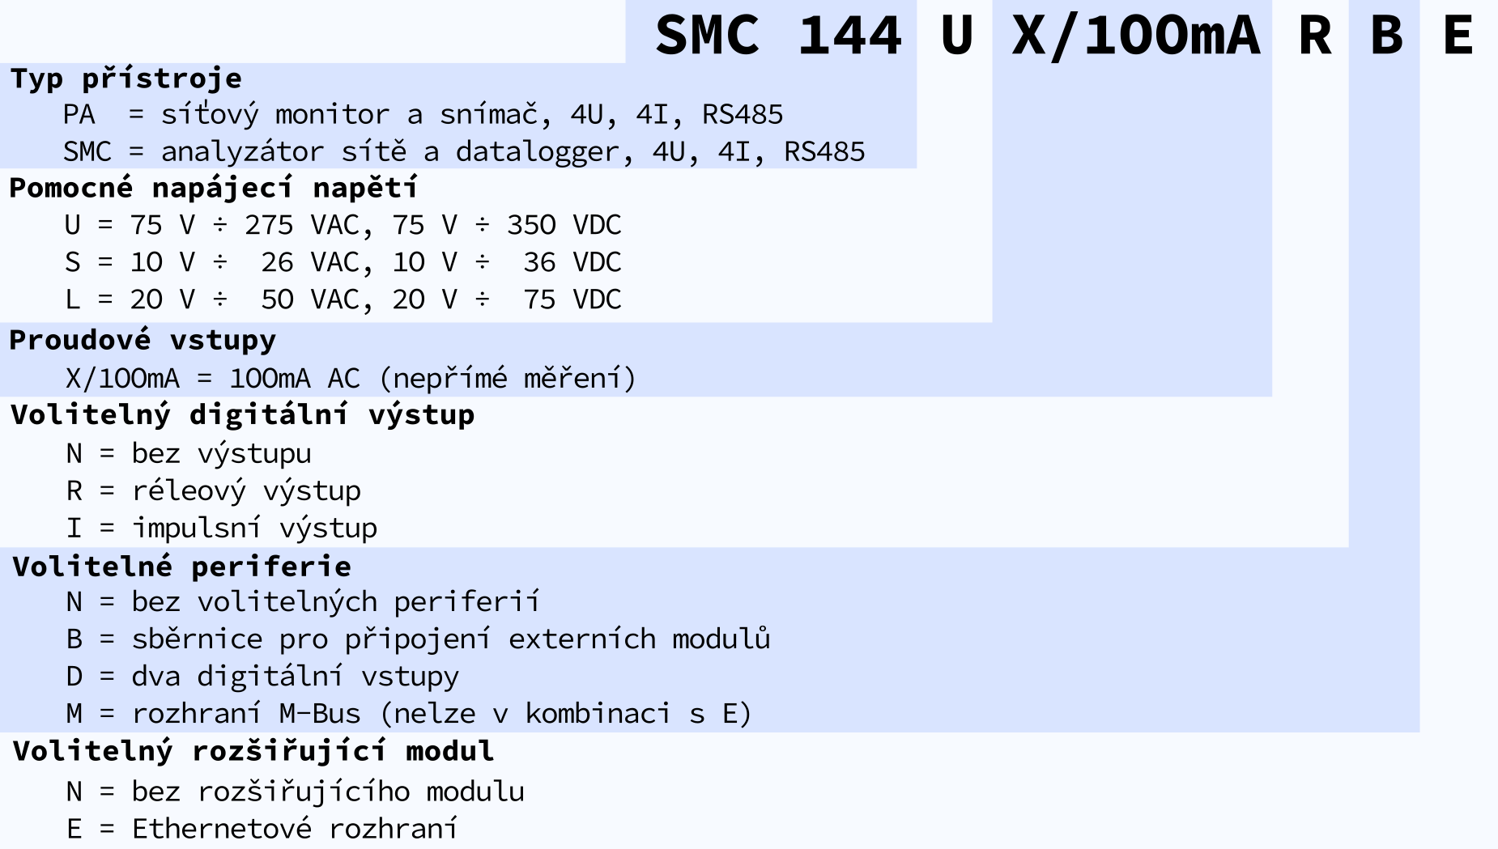Select the "SMC = analyzátor sítě a datalogger" line
The width and height of the screenshot is (1498, 849).
click(x=463, y=152)
